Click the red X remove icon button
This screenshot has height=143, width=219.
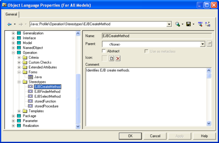coord(118,58)
